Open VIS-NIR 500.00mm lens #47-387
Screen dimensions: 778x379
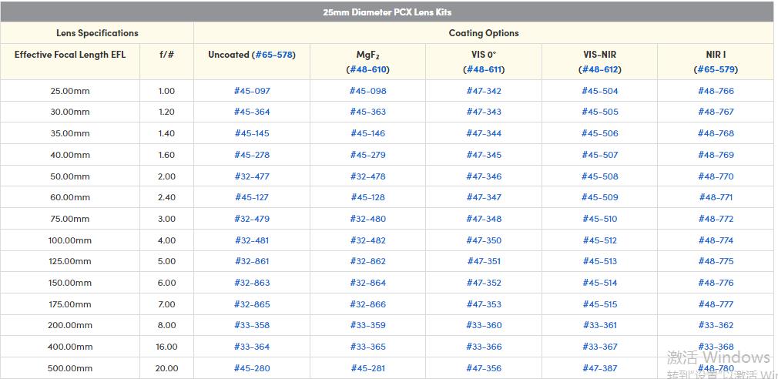coord(599,368)
